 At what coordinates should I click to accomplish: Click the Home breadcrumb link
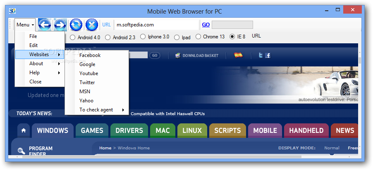(105, 148)
